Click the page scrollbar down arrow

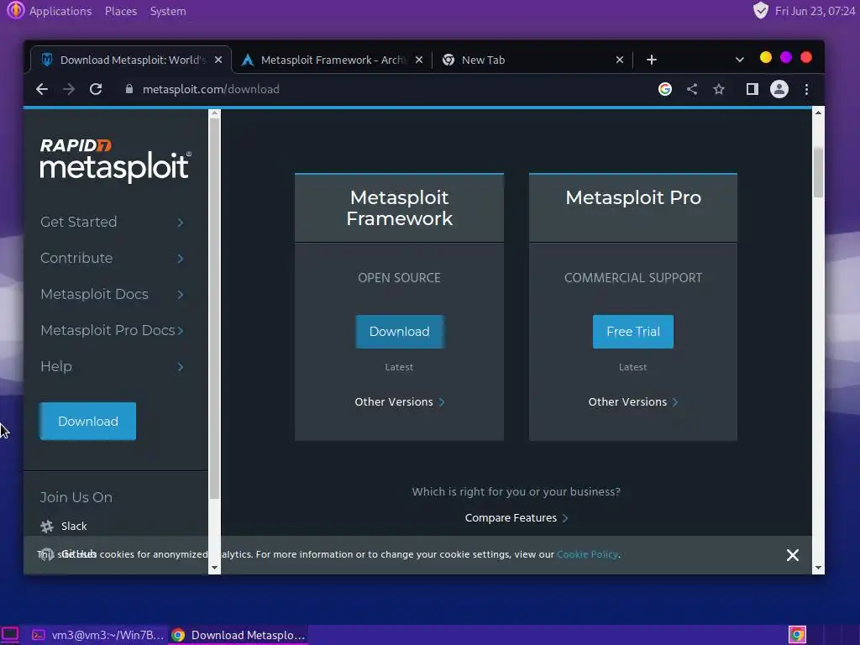(x=818, y=569)
